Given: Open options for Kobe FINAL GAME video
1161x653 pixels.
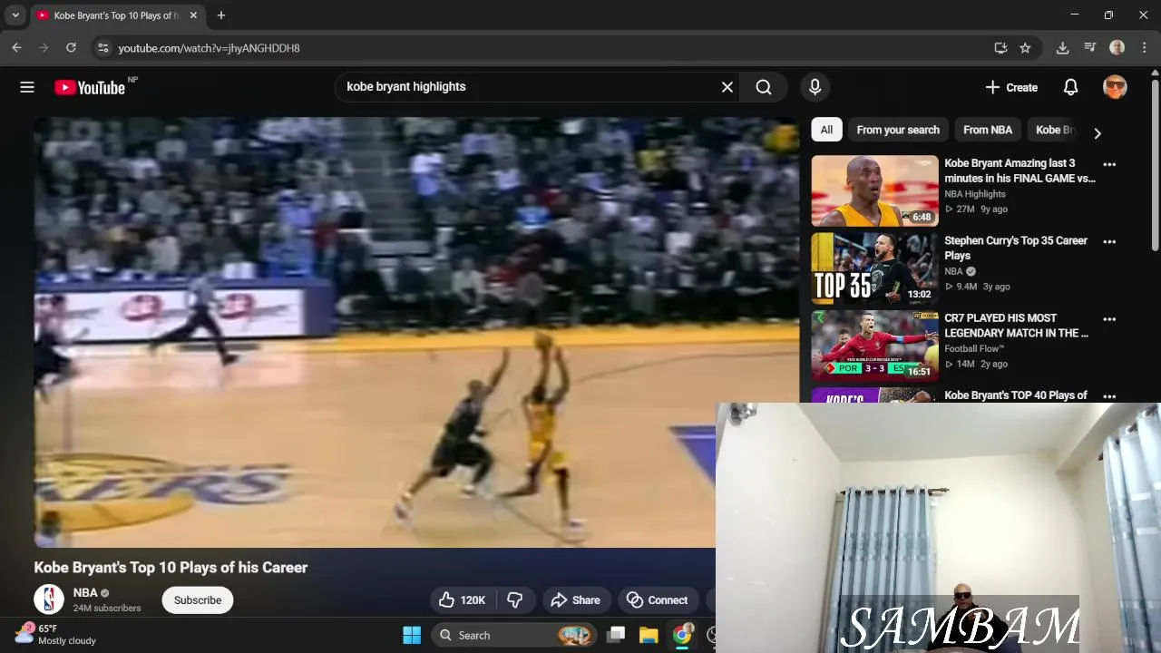Looking at the screenshot, I should (1109, 165).
